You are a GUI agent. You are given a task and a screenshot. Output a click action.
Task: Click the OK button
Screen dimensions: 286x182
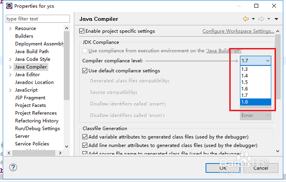pos(223,168)
